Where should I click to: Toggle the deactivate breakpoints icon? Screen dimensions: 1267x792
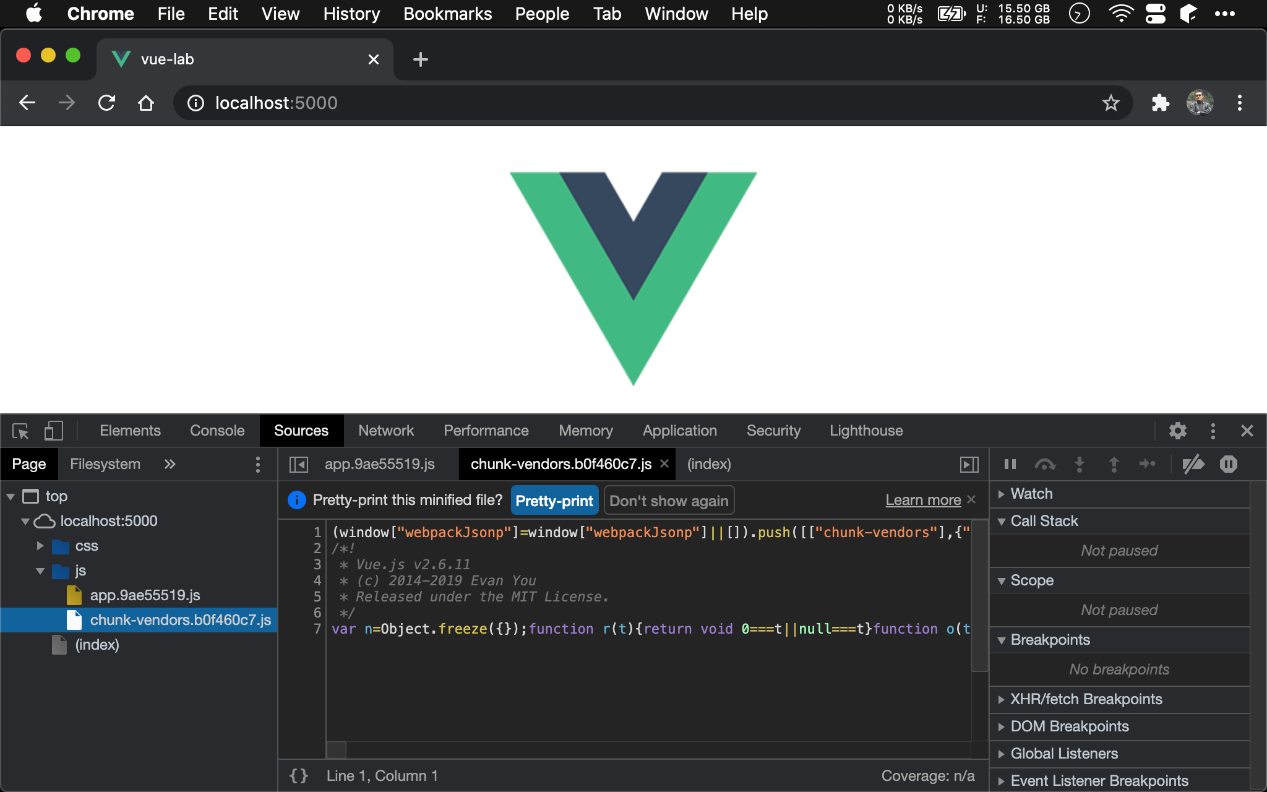1193,464
